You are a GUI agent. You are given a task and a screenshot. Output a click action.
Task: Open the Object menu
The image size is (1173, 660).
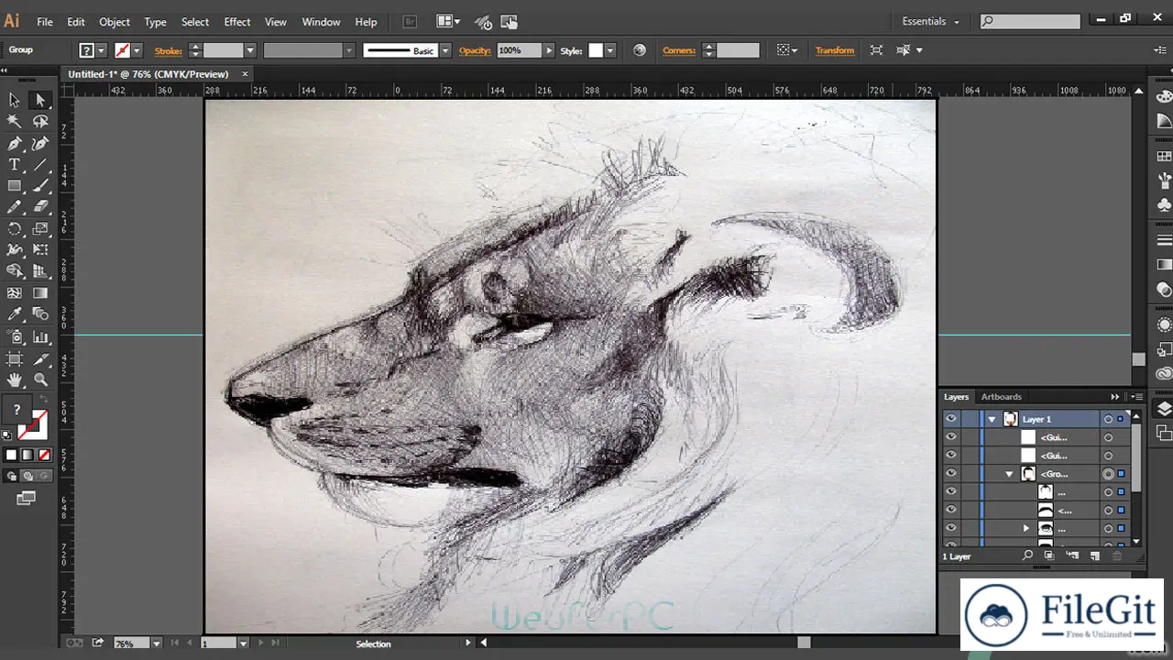[115, 21]
